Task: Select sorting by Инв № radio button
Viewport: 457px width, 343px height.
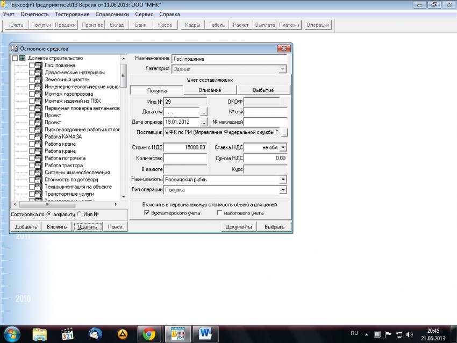Action: [80, 214]
